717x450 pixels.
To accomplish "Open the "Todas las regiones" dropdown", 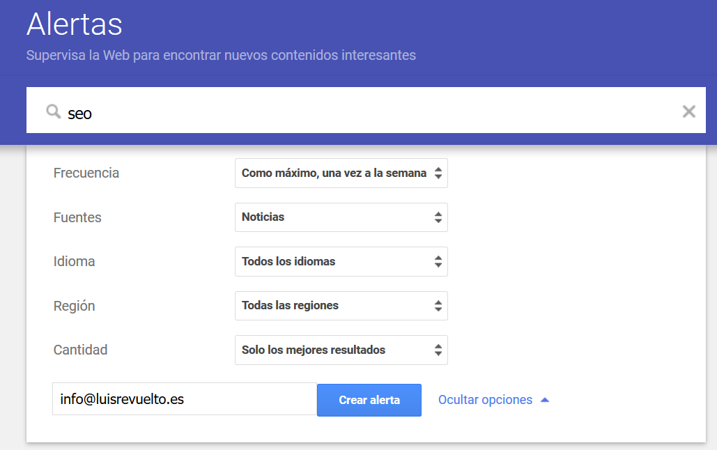I will pos(341,306).
